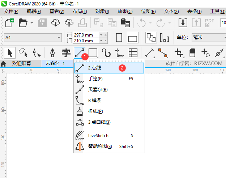Click the page width field 297.0 mm
Screen dimensions: 226x178
86,35
